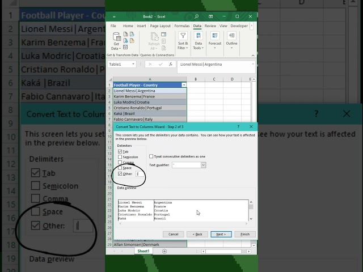The image size is (363, 272).
Task: Click the Recent Sources icon
Action: [x=132, y=34]
